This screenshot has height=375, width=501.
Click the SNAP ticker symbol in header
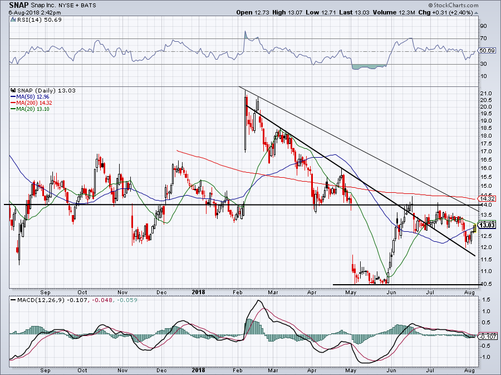(x=18, y=5)
